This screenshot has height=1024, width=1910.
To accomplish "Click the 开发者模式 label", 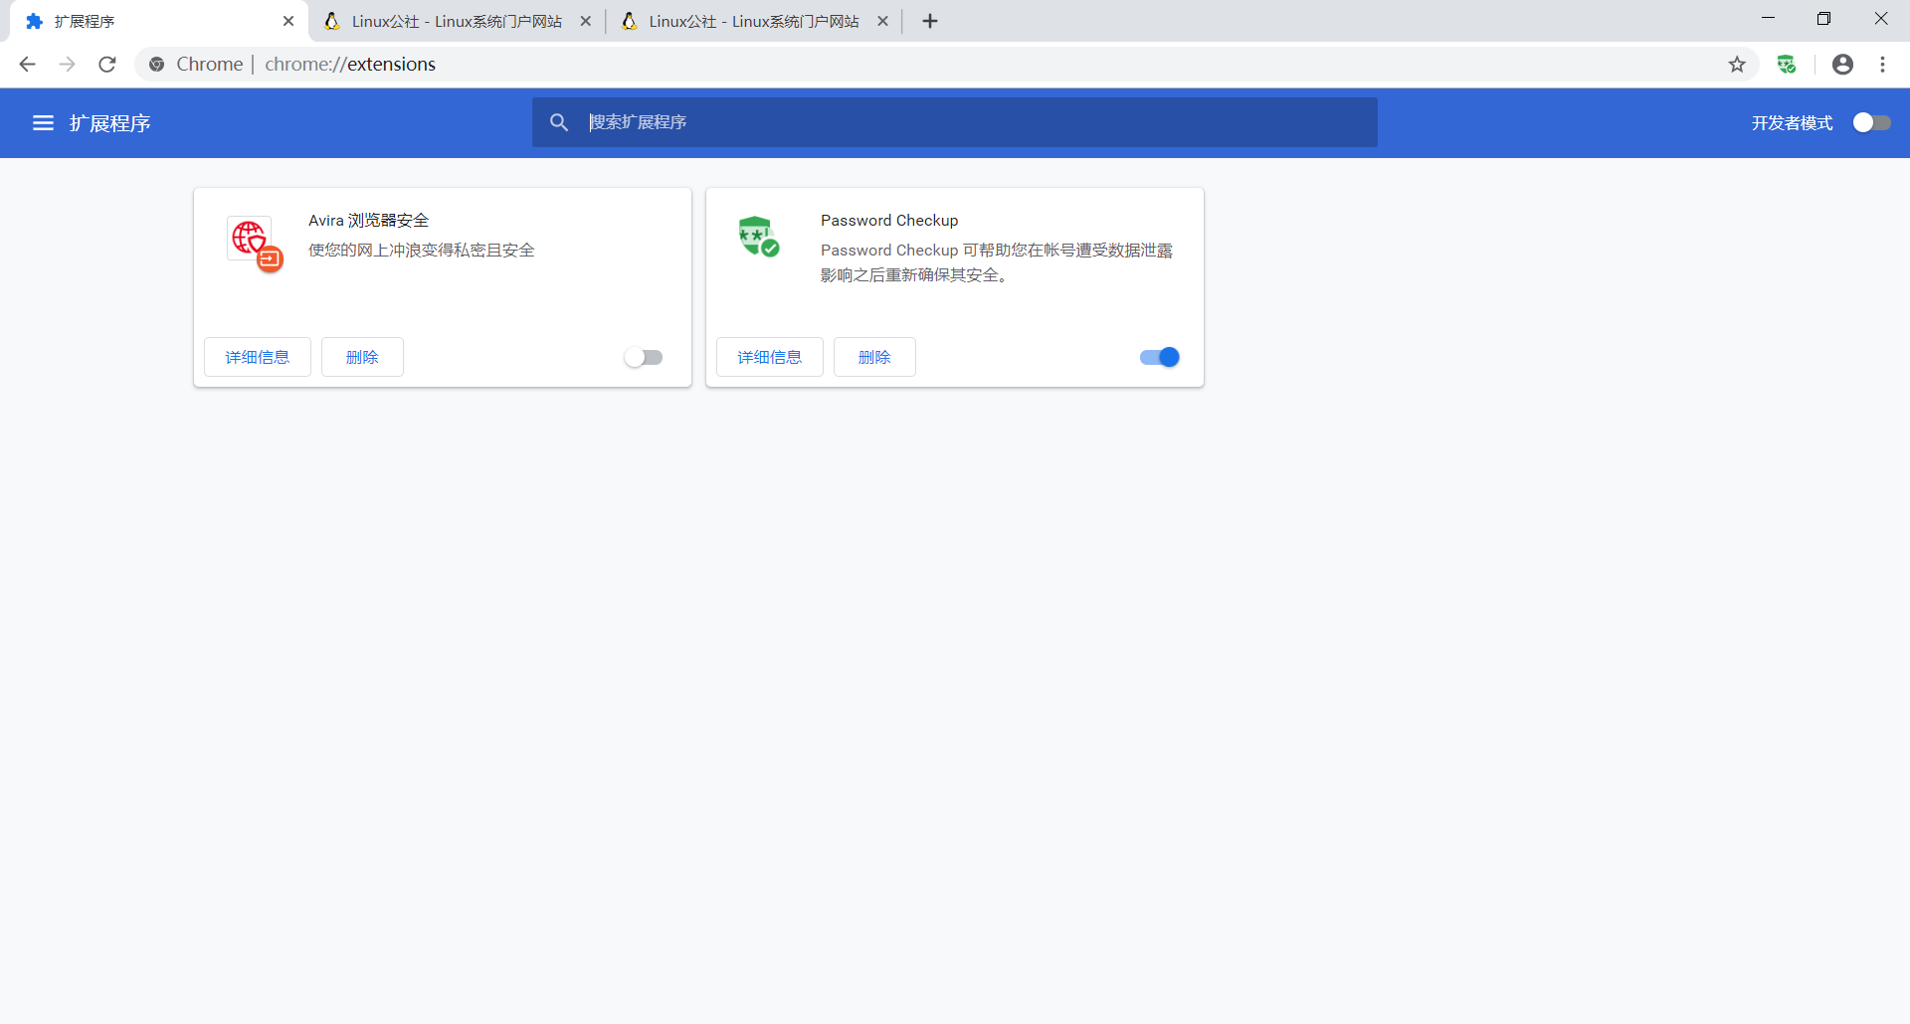I will (1792, 123).
